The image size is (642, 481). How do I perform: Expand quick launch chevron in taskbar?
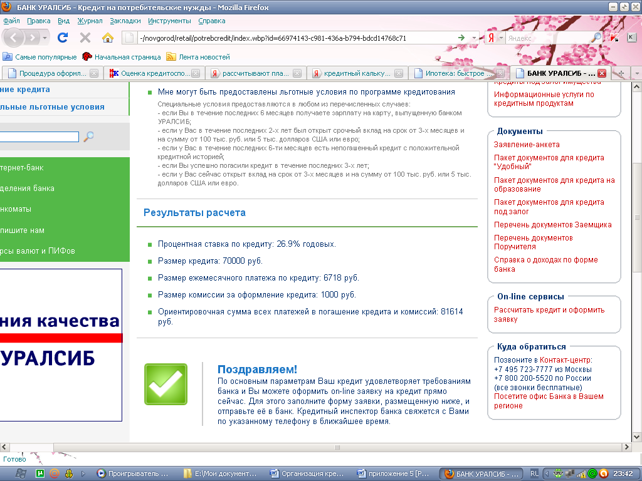point(83,473)
